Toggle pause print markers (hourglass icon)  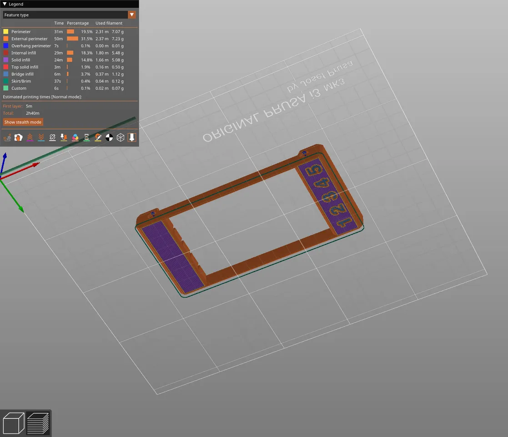pyautogui.click(x=86, y=137)
